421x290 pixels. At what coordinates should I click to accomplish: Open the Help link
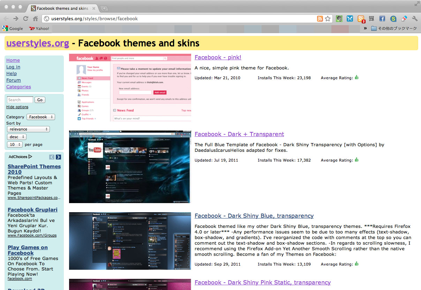[x=12, y=73]
